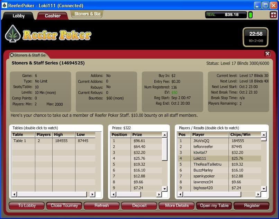Image resolution: width=279 pixels, height=219 pixels.
Task: Sort tables by the Table column header
Action: click(23, 135)
